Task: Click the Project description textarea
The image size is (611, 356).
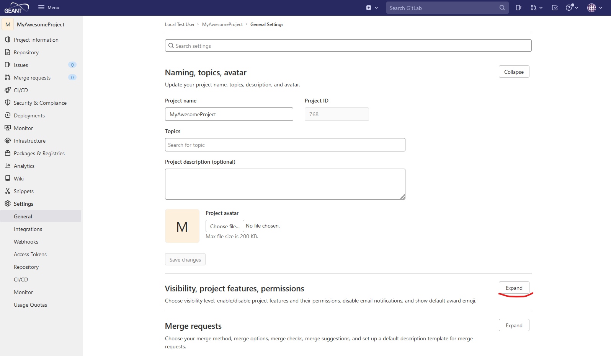Action: 285,184
